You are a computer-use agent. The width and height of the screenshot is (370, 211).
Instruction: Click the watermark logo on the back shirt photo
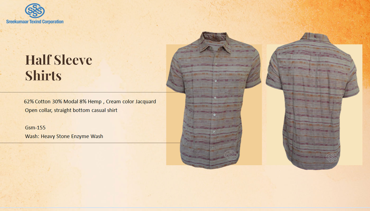[332, 157]
